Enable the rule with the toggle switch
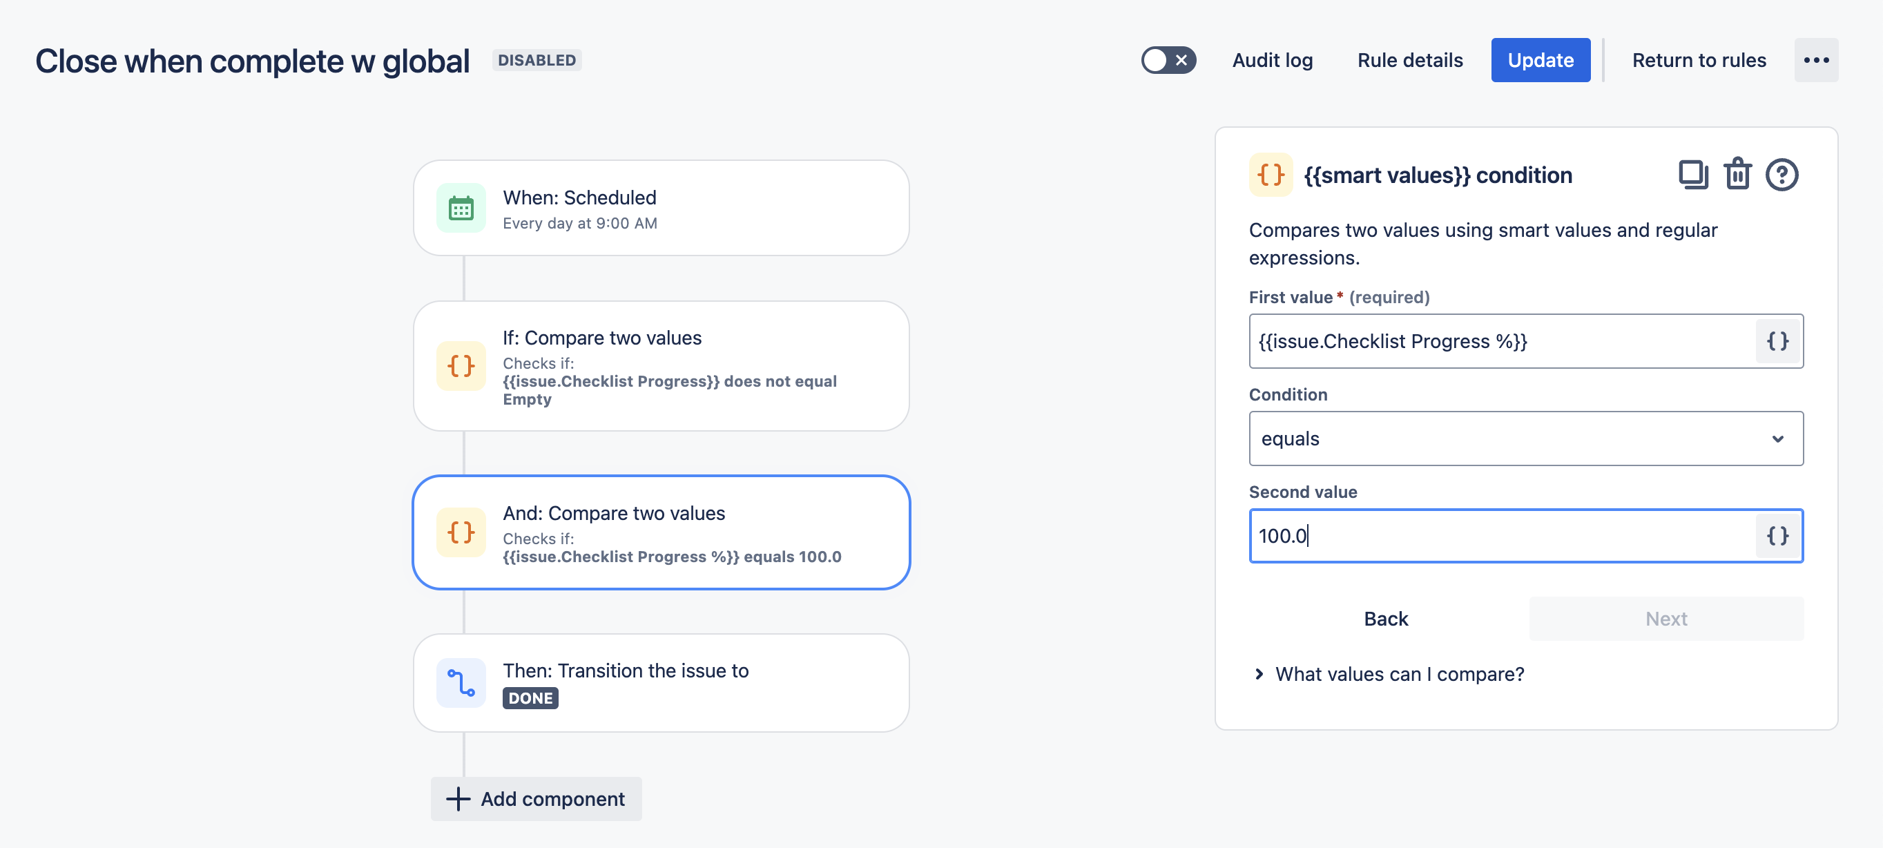 (x=1168, y=60)
